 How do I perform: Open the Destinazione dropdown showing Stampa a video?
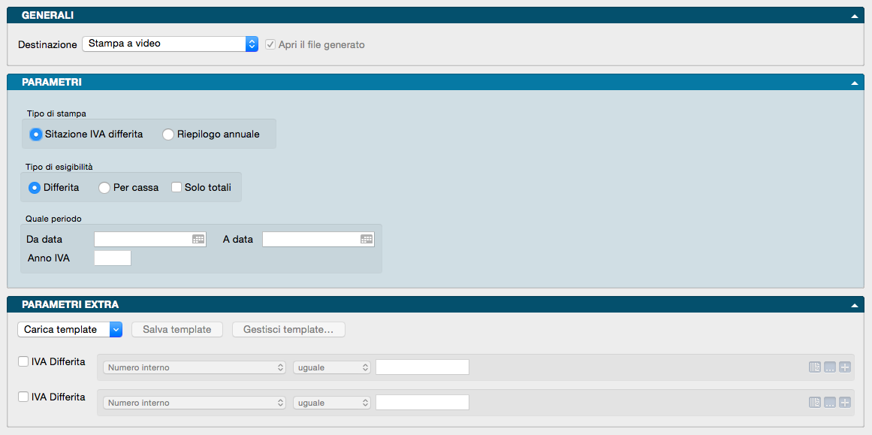(170, 44)
